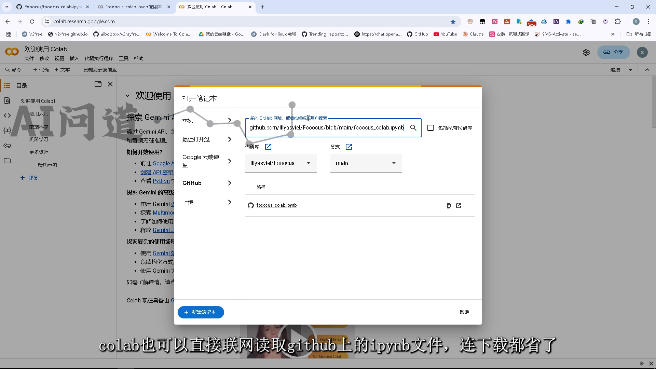The height and width of the screenshot is (369, 656).
Task: Open the code snippets icon in sidebar
Action: pos(7,115)
